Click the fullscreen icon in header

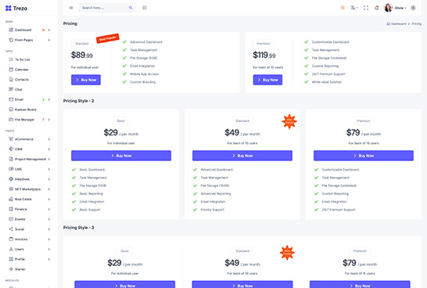click(x=366, y=8)
